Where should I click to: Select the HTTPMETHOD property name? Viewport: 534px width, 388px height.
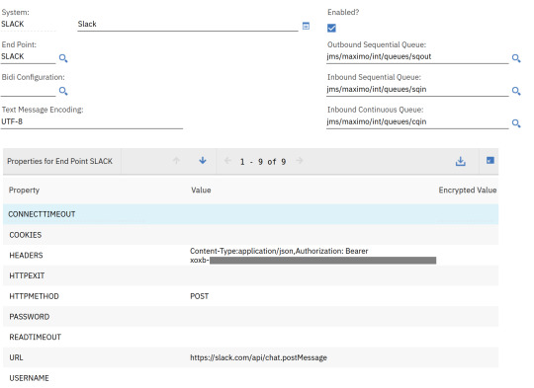pyautogui.click(x=34, y=296)
